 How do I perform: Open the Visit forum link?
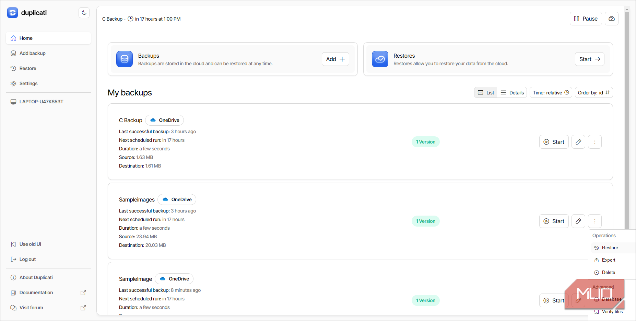[x=48, y=308]
